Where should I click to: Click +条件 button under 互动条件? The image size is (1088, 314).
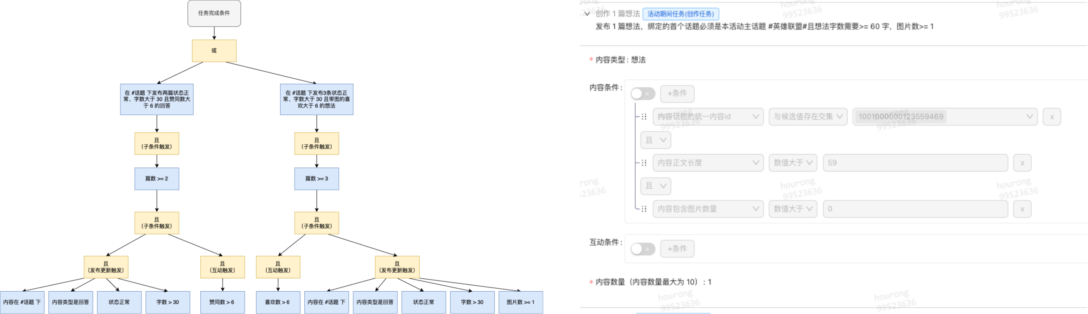[677, 249]
